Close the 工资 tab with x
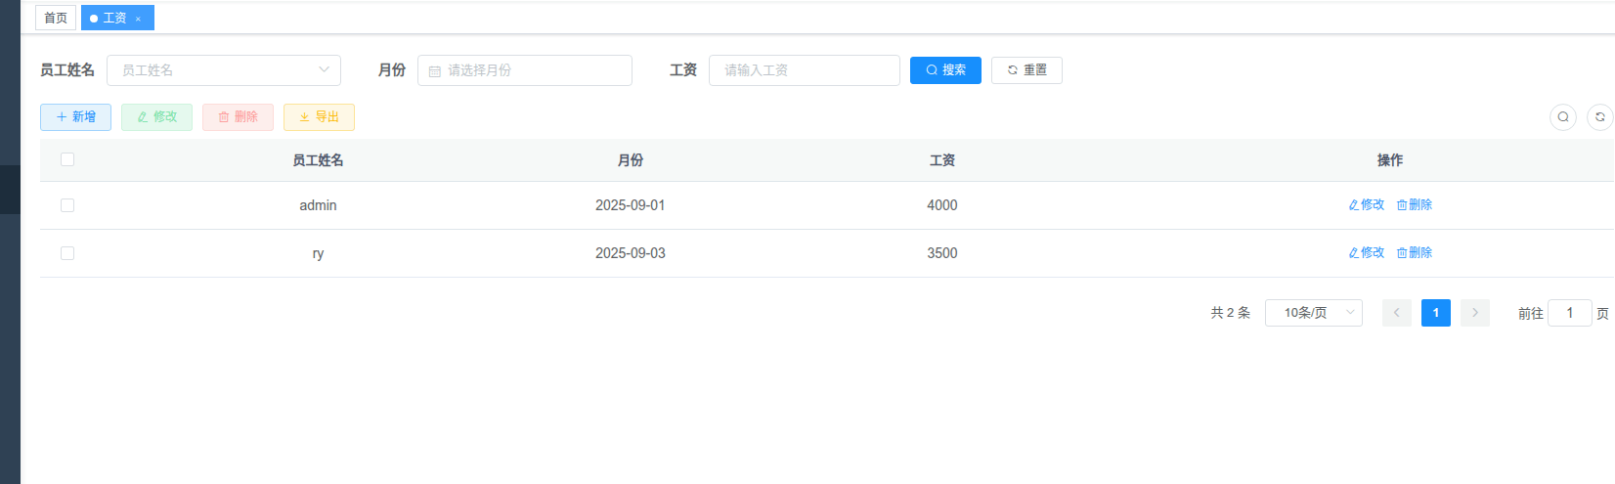 point(138,19)
